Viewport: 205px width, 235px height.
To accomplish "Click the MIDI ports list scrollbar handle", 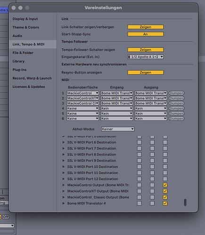I will [x=185, y=202].
